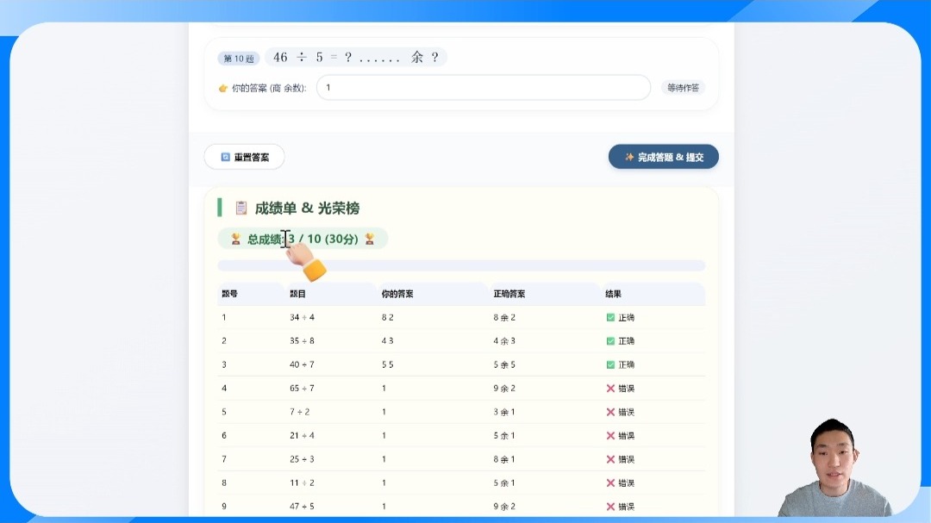Click the reset icon in 重置答案 button
931x523 pixels.
coord(226,158)
